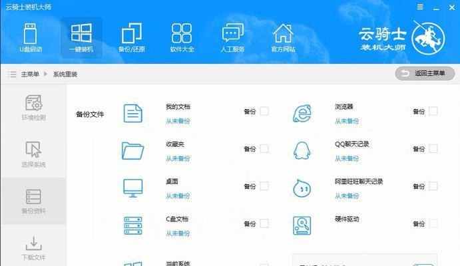The height and width of the screenshot is (266, 460).
Task: Click the 云骑士 knight logo
Action: coord(428,38)
